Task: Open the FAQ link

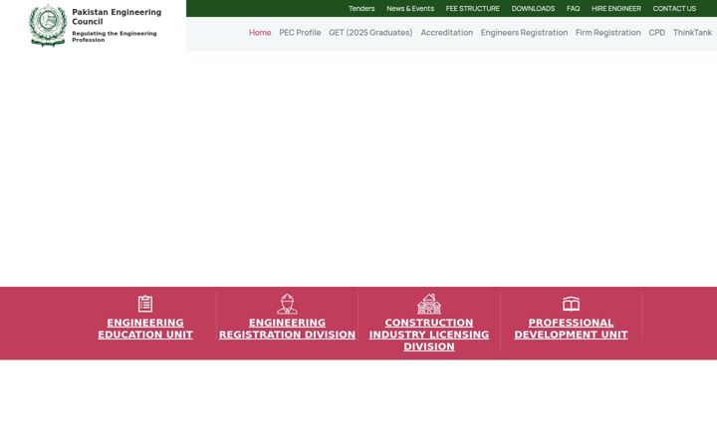Action: click(x=573, y=8)
